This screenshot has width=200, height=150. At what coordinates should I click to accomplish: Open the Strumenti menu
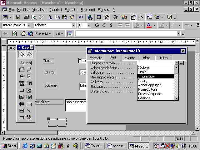tap(87, 10)
